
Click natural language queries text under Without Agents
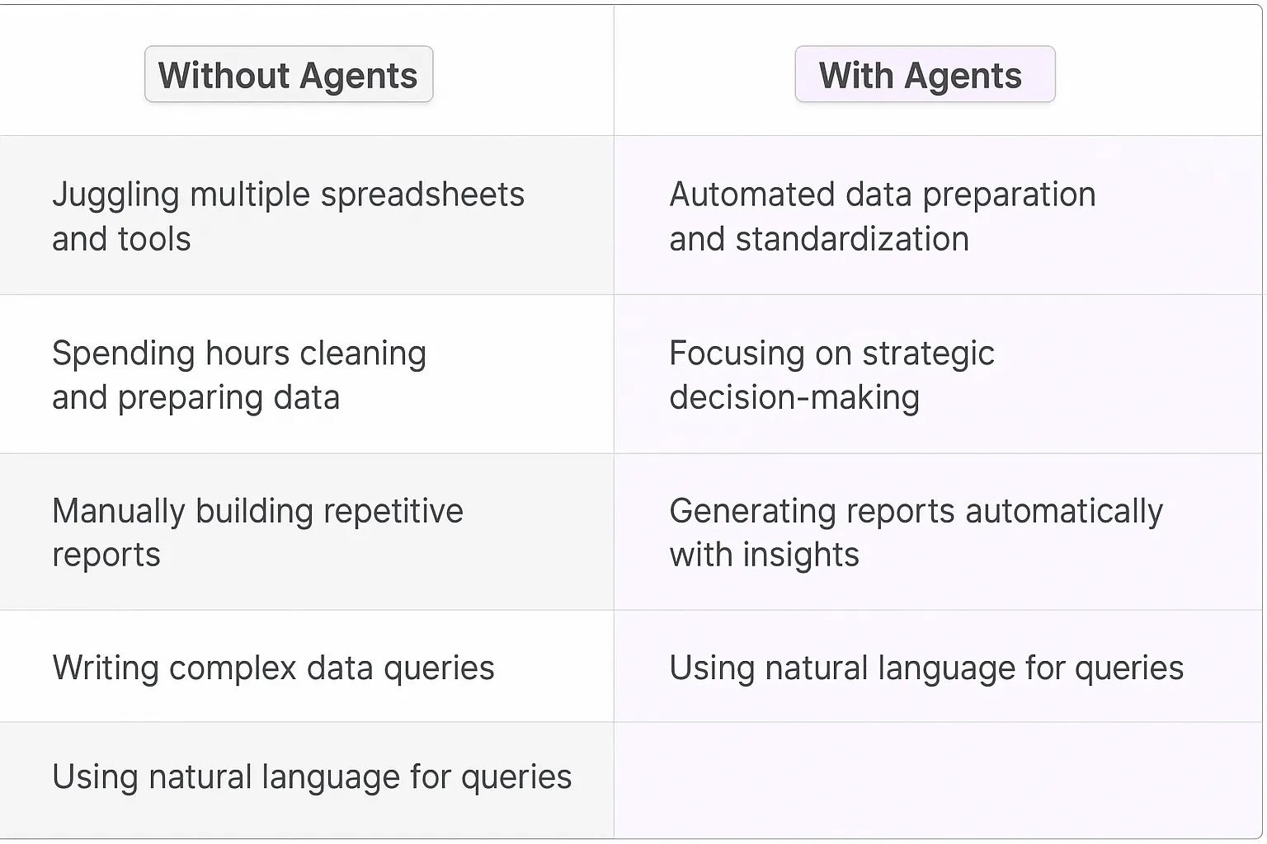click(311, 776)
